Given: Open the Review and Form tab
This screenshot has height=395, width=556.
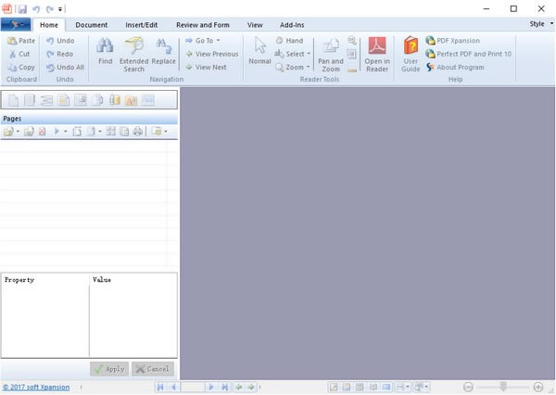Looking at the screenshot, I should pos(203,25).
